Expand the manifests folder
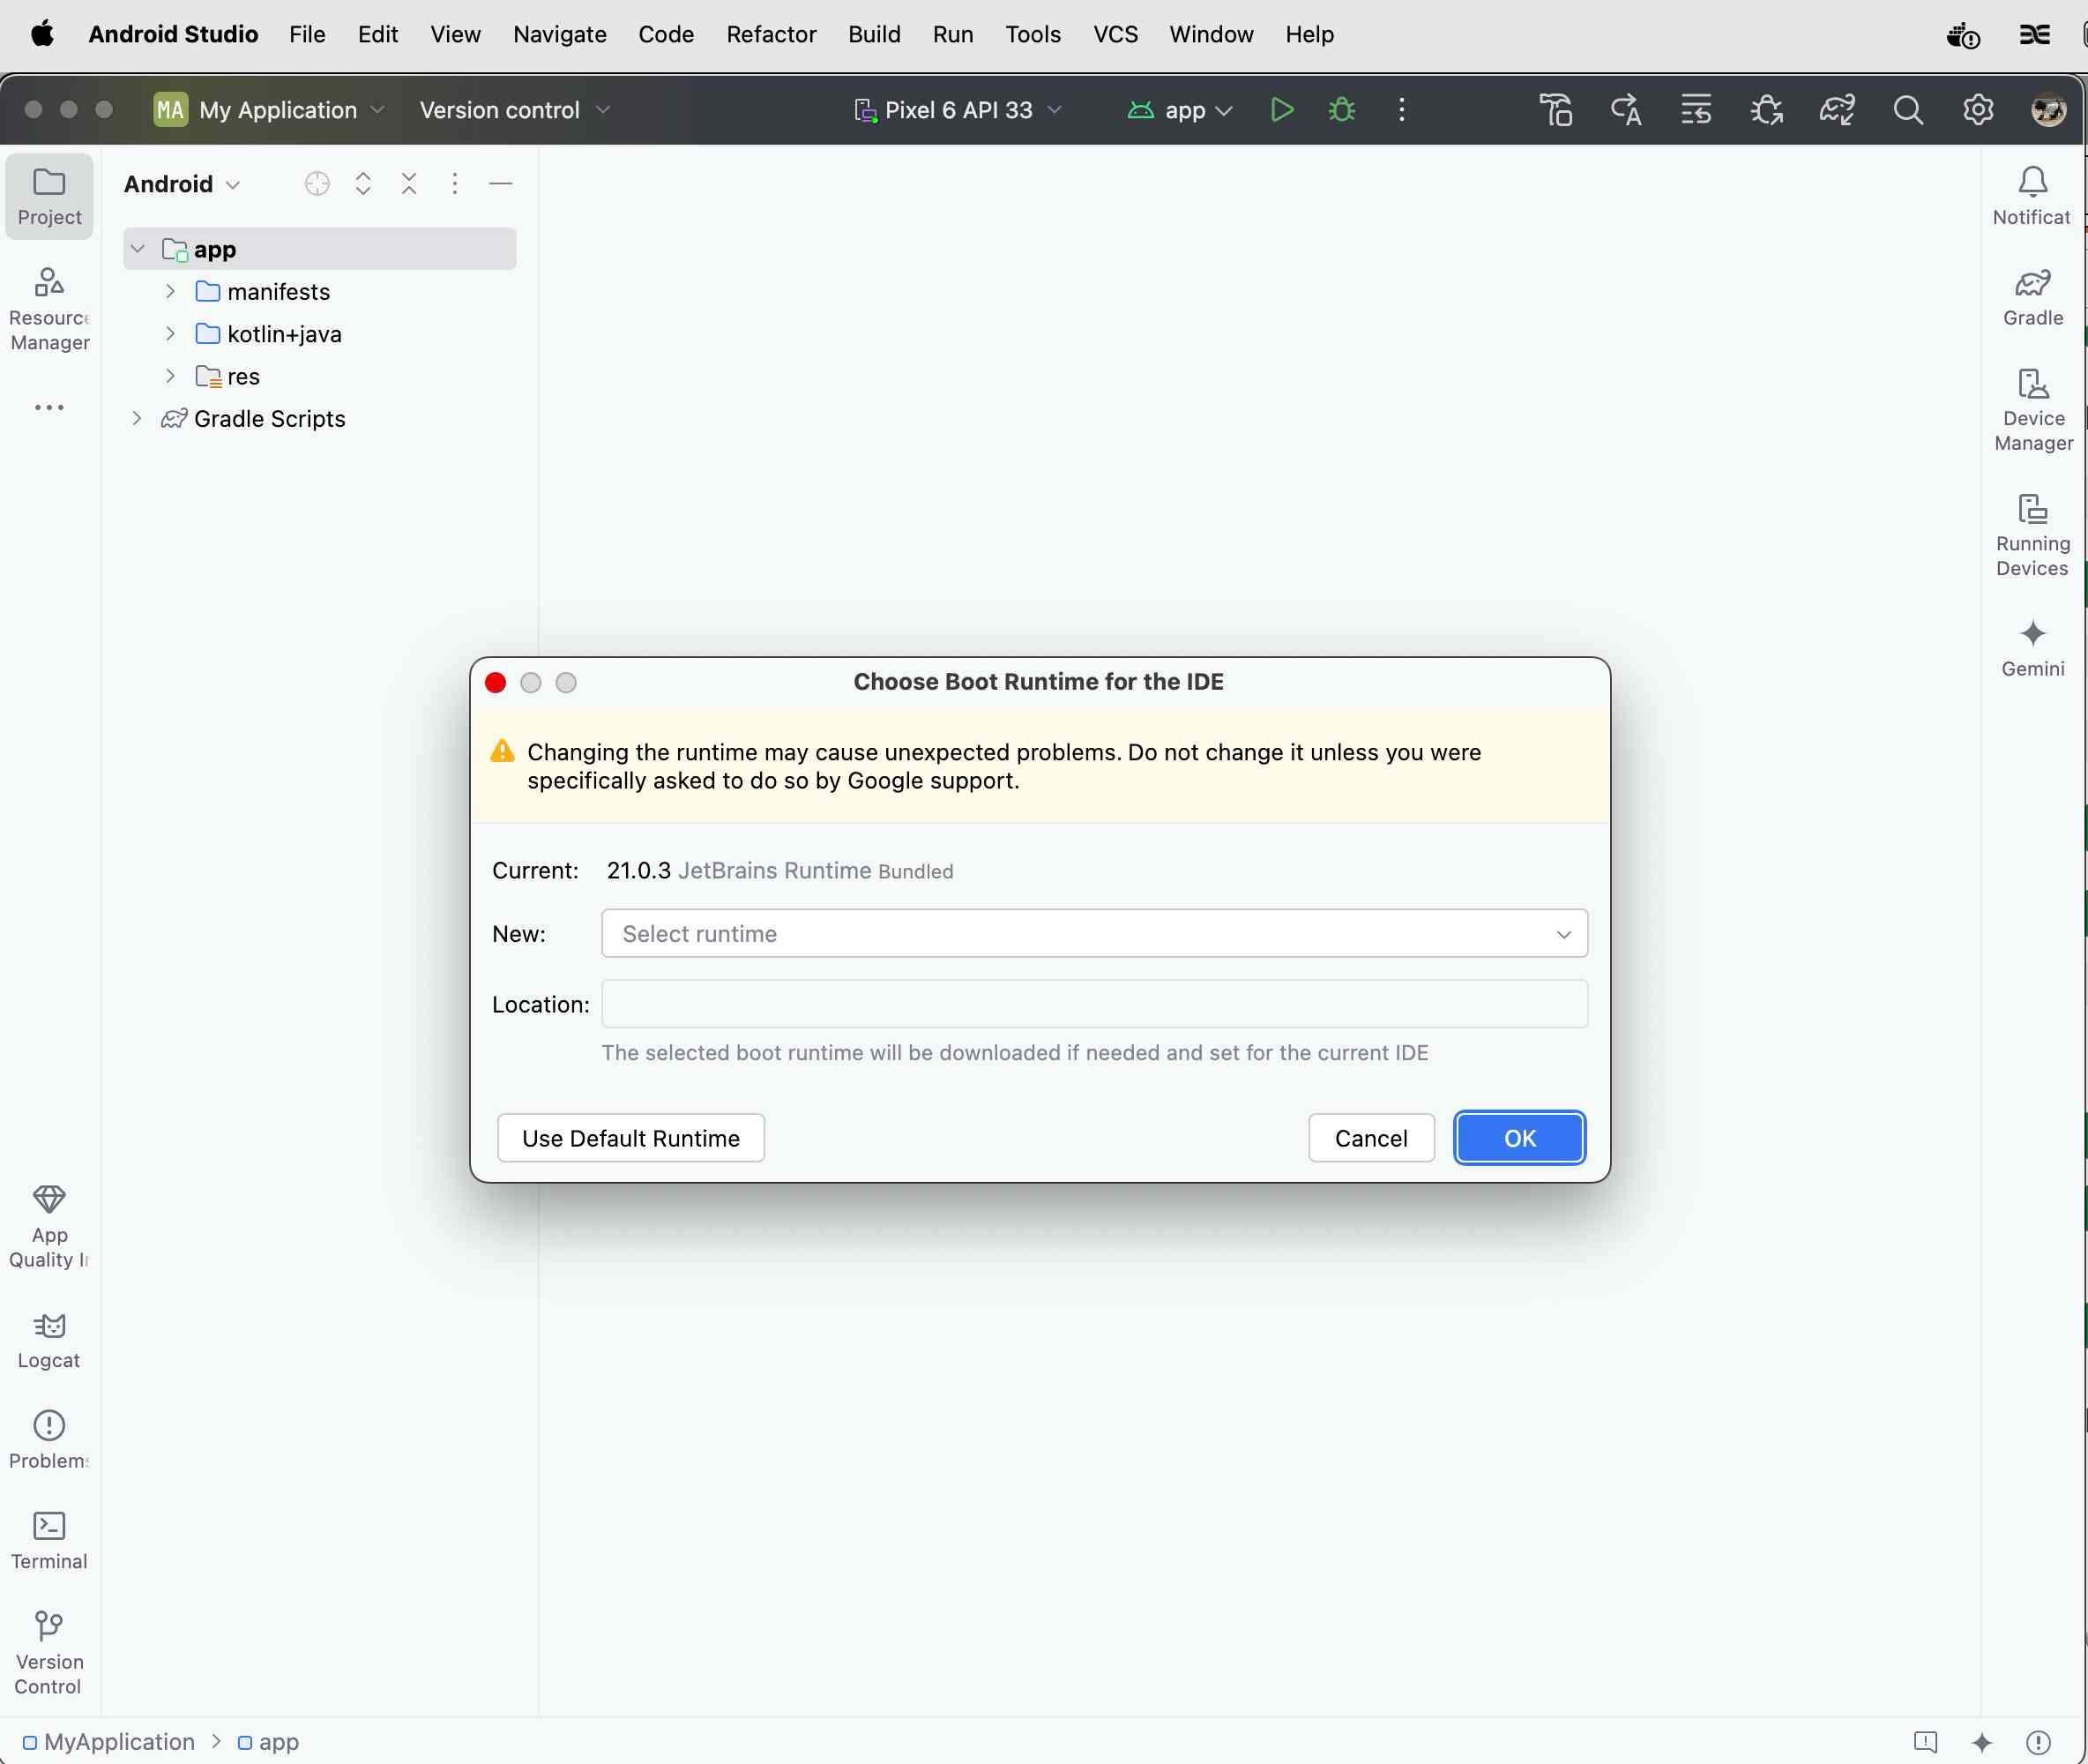 point(171,291)
